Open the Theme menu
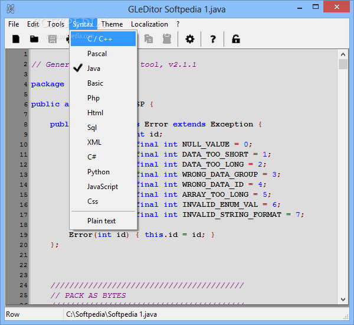The height and width of the screenshot is (325, 354). point(112,24)
